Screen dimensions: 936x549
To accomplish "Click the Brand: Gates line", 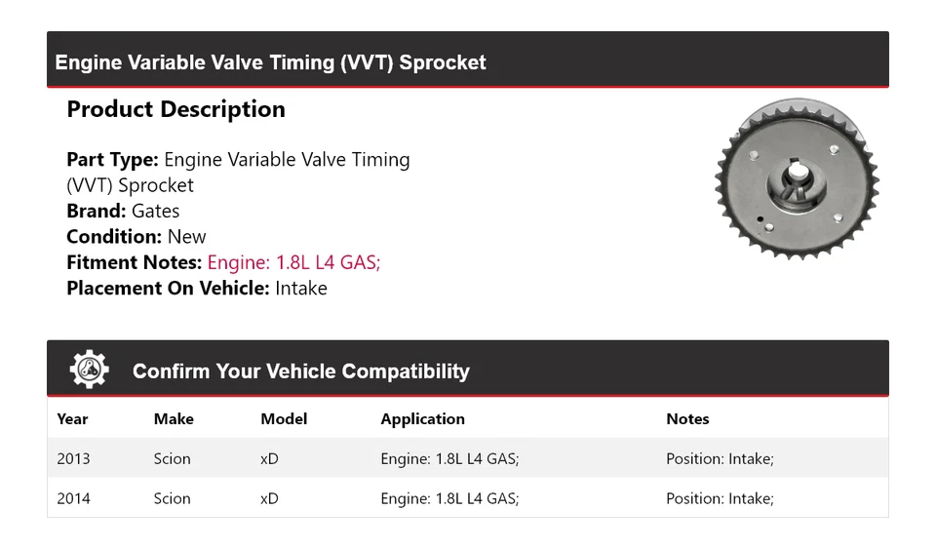I will 123,211.
